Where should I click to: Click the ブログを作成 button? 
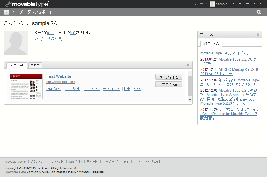tap(169, 84)
